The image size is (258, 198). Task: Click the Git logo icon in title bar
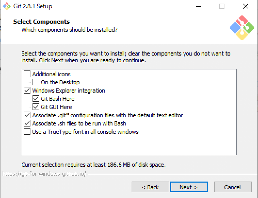[x=7, y=6]
